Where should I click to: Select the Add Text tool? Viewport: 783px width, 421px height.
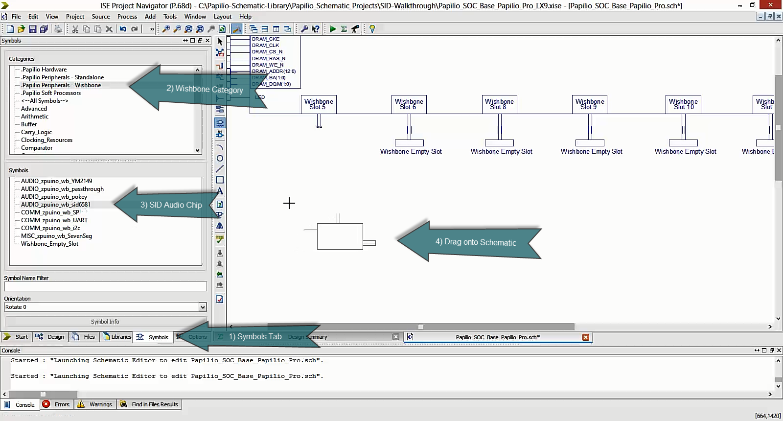[x=220, y=191]
